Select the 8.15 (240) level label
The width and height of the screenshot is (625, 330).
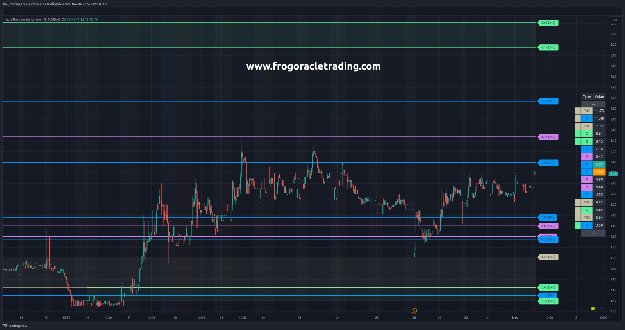click(548, 47)
